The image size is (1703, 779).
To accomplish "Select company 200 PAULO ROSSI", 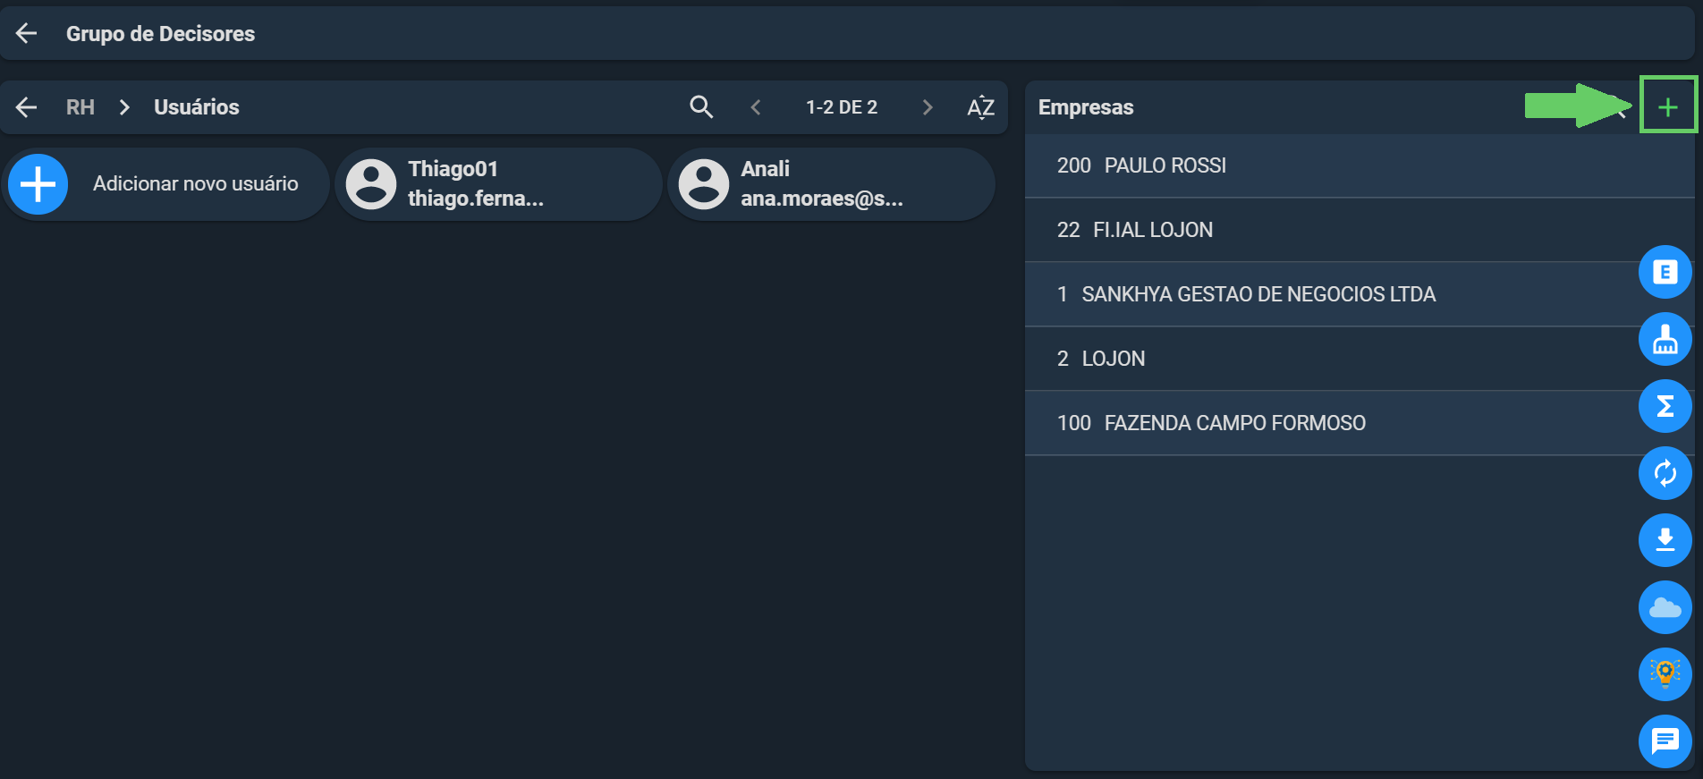I will (x=1360, y=165).
